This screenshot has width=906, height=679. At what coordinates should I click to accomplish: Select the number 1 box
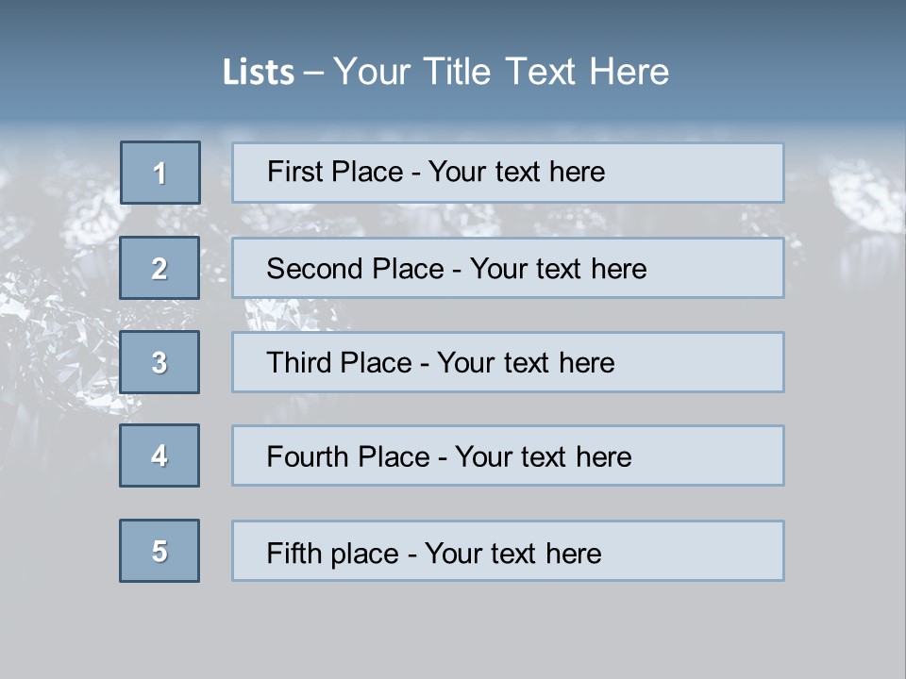click(160, 173)
